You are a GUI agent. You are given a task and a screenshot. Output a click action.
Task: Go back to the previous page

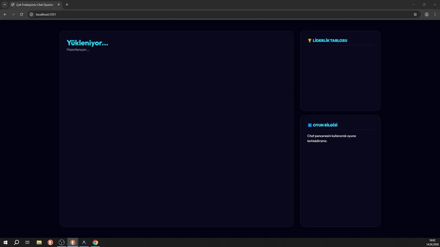point(5,14)
